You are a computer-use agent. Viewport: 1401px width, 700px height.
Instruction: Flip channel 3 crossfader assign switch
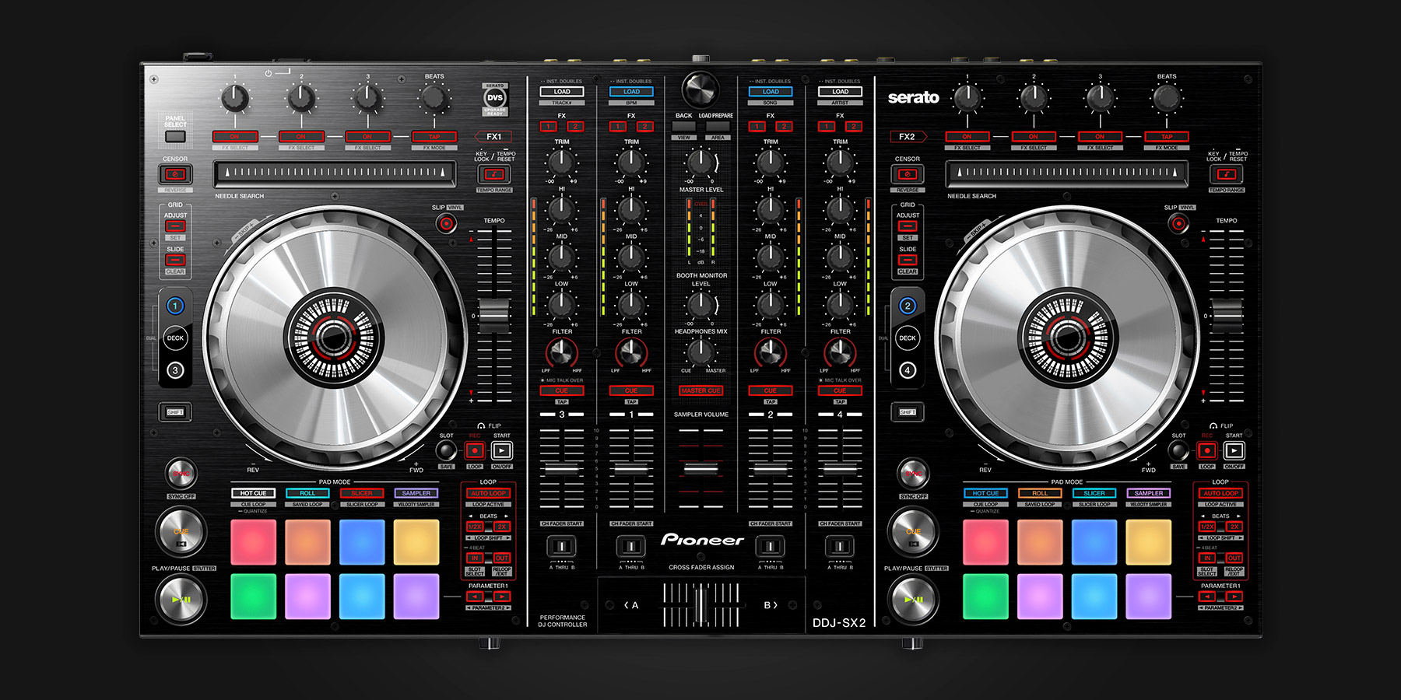click(x=561, y=546)
